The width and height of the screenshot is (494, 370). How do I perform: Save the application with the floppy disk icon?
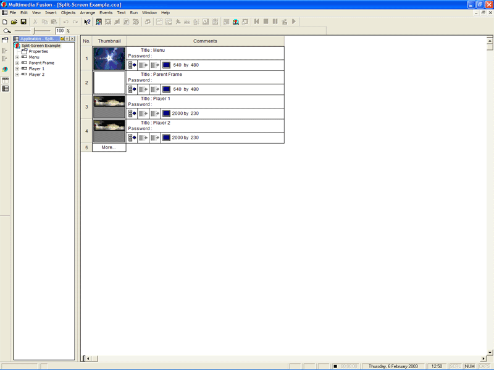click(23, 22)
